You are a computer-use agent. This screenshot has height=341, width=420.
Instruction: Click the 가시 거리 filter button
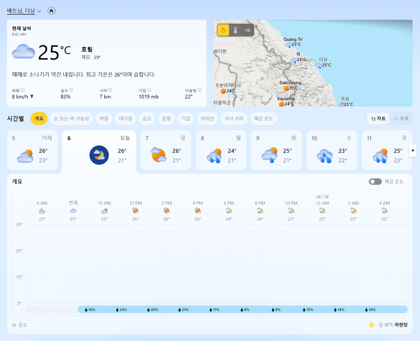234,119
